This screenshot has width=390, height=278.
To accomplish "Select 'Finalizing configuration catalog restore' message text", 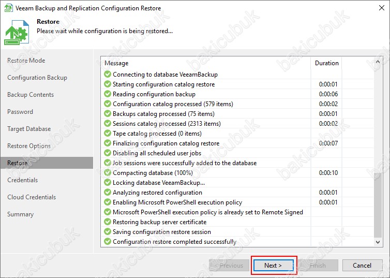I will [x=166, y=143].
